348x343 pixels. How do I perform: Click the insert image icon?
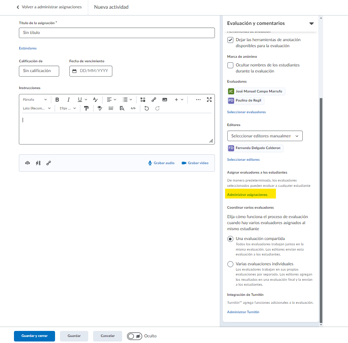pos(165,100)
